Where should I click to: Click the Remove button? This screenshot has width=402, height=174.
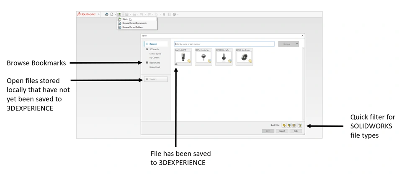286,44
